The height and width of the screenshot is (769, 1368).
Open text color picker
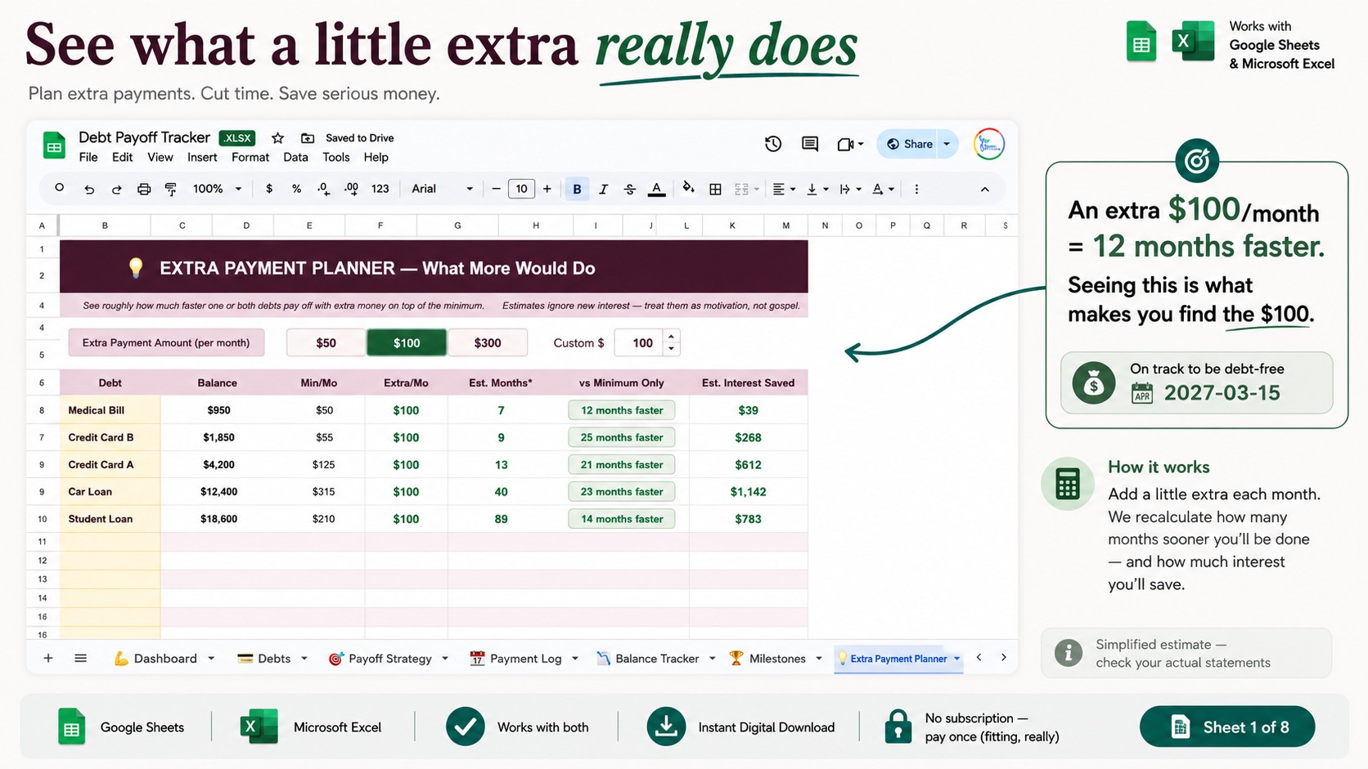[656, 189]
